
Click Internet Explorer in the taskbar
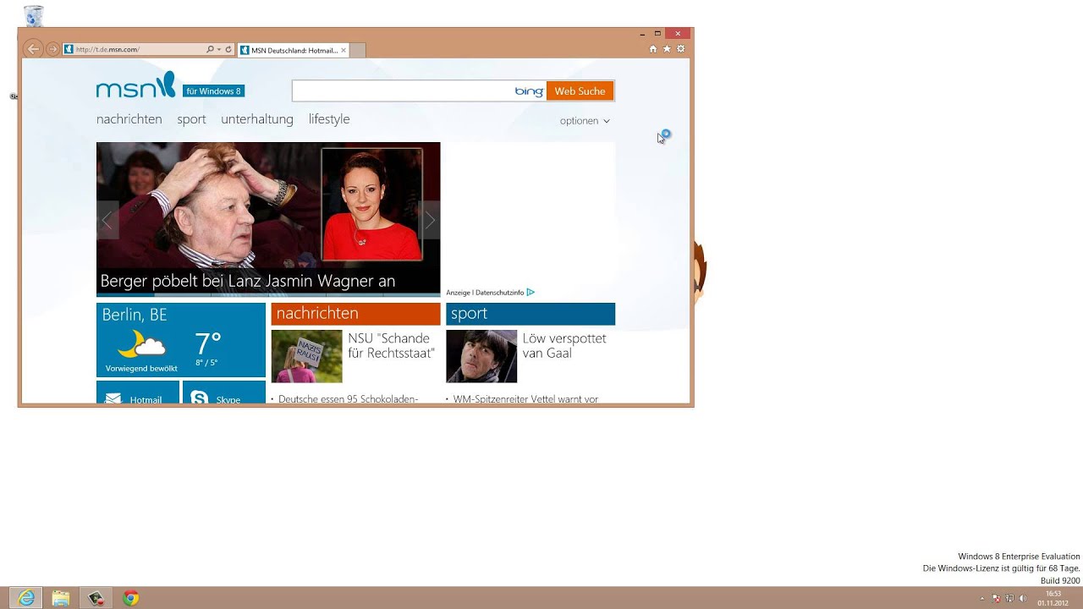[x=26, y=598]
